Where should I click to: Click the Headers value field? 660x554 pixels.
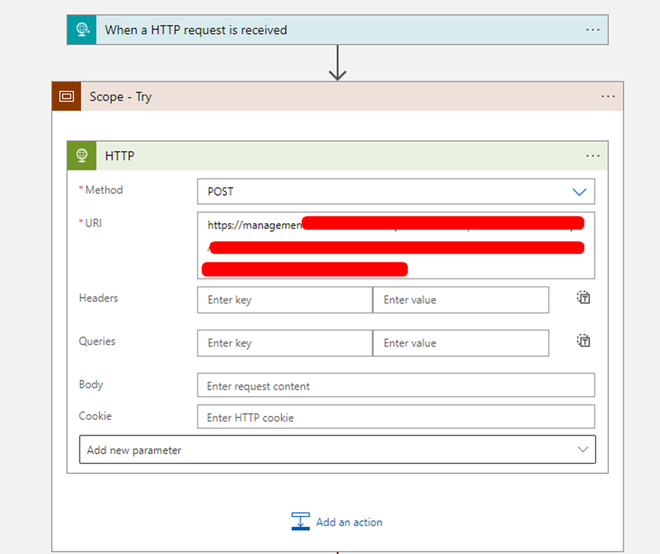pyautogui.click(x=460, y=300)
